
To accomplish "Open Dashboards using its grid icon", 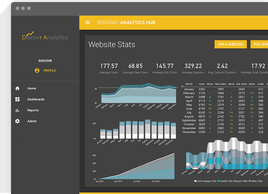I will point(17,99).
